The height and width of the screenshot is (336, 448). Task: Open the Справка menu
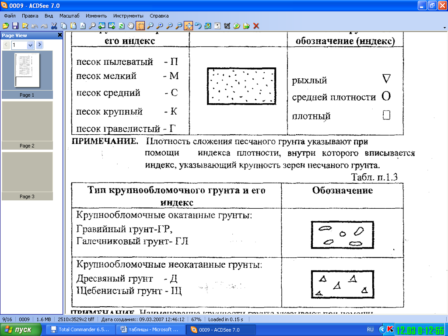tap(159, 16)
